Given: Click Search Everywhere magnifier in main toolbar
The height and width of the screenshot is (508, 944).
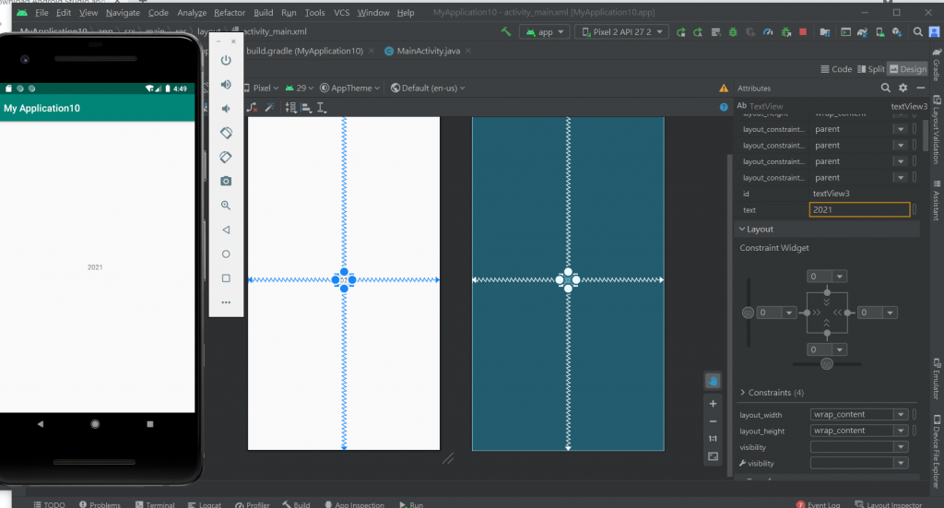Looking at the screenshot, I should pos(917,32).
